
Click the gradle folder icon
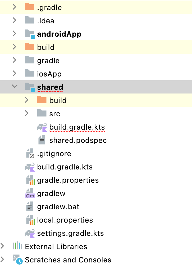click(30, 60)
